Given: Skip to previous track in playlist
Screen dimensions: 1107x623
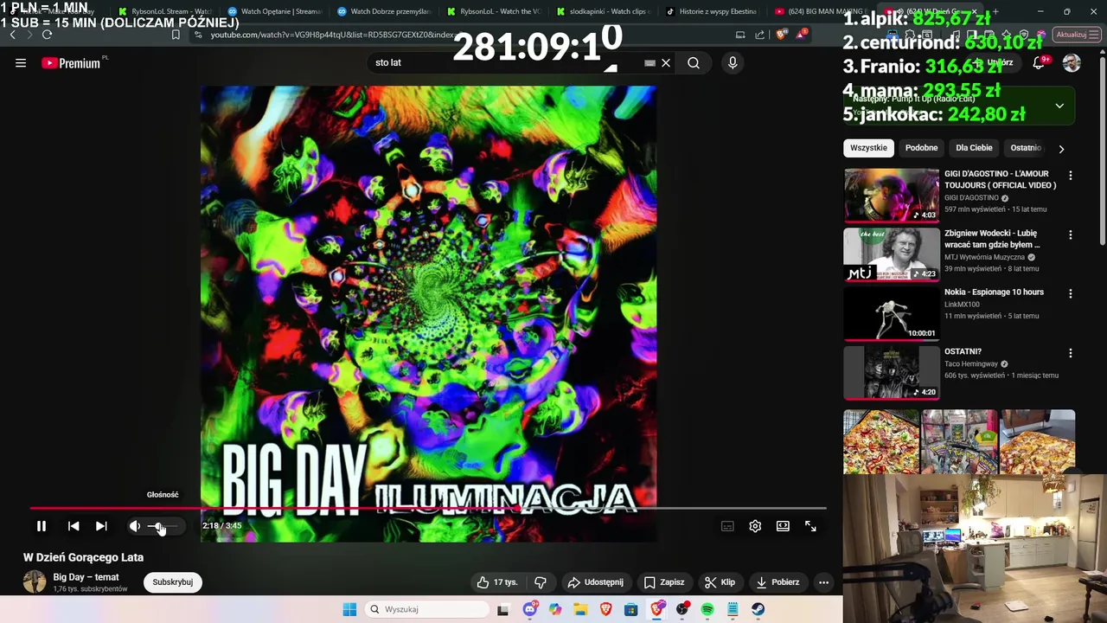Looking at the screenshot, I should tap(74, 526).
